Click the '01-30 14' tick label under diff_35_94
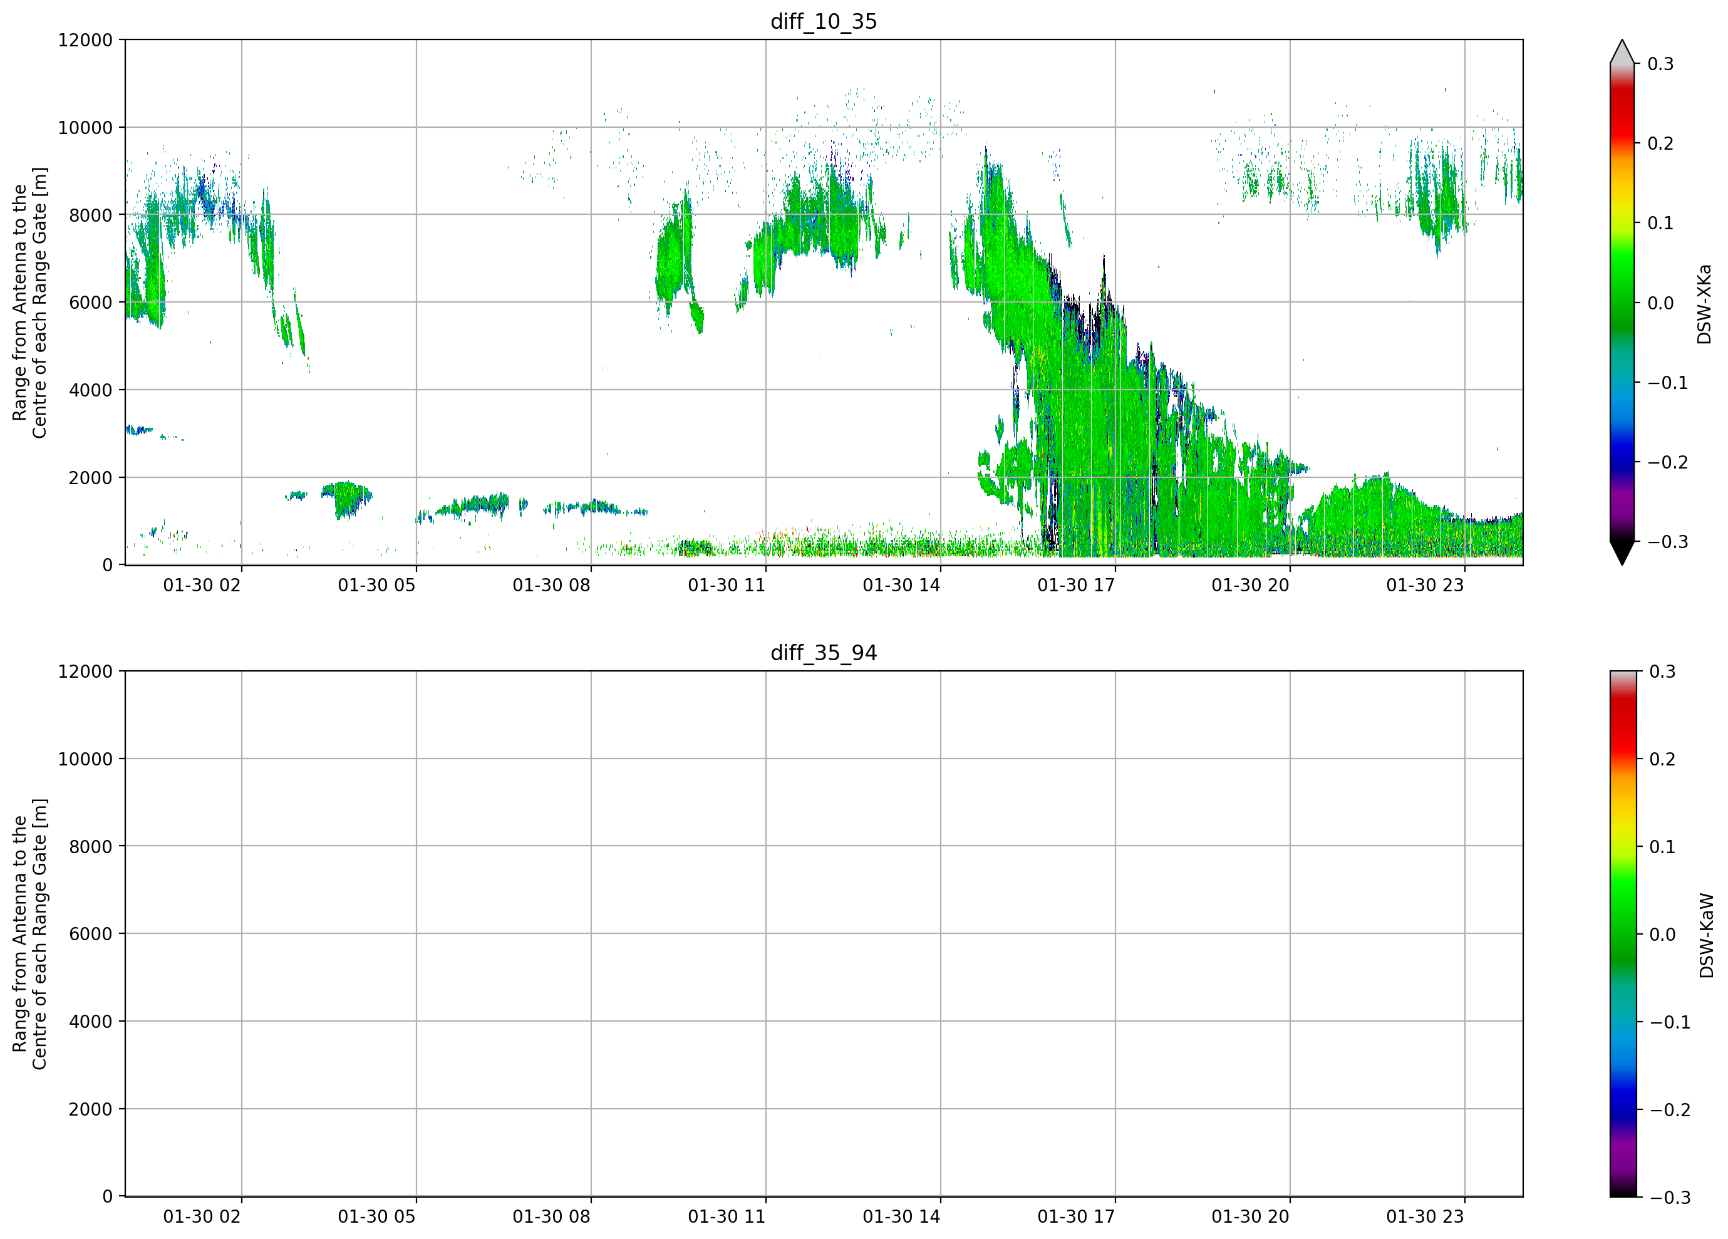The width and height of the screenshot is (1728, 1239). point(901,1217)
